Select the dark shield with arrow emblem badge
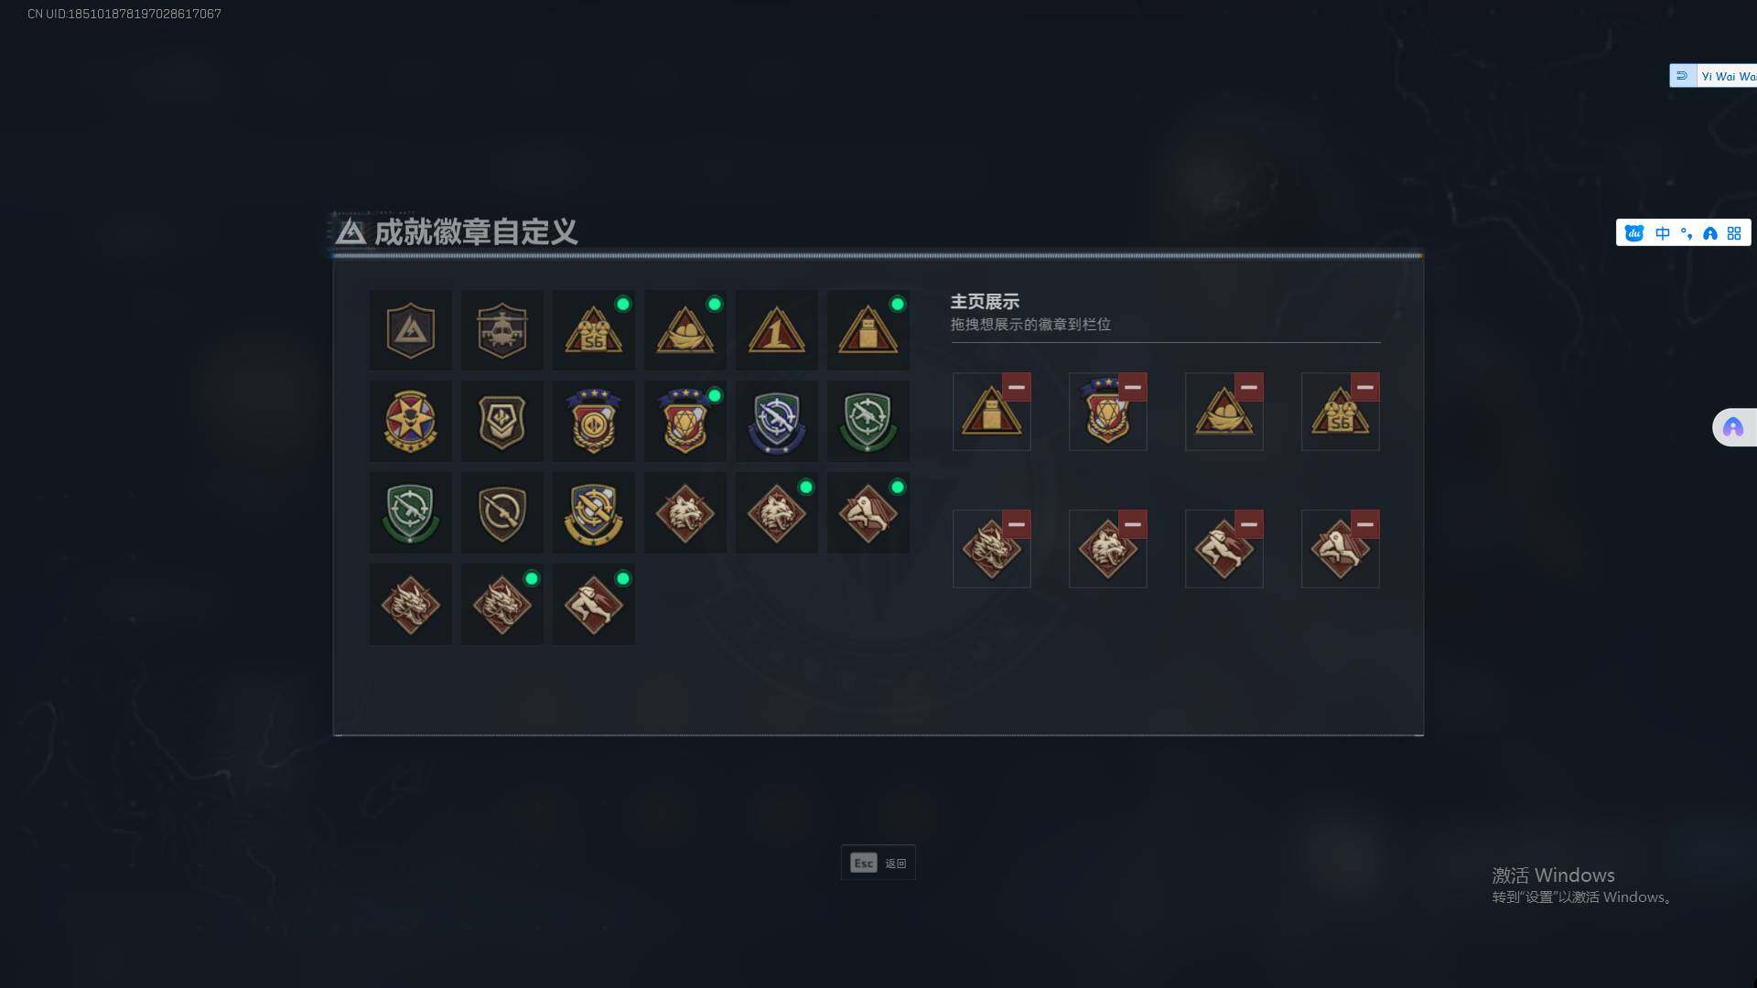The height and width of the screenshot is (988, 1757). pyautogui.click(x=501, y=422)
